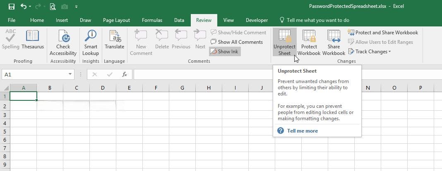Screen dimensions: 442x171
Task: Select the row 5 header
Action: [x=5, y=131]
